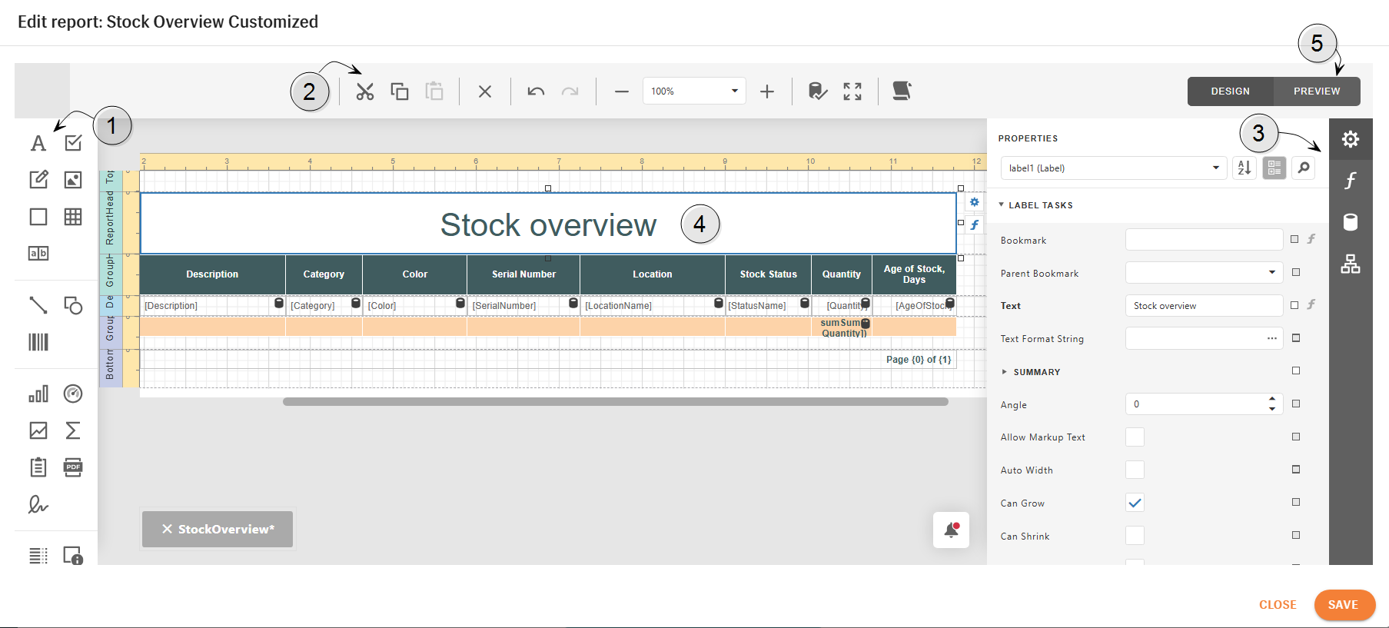This screenshot has height=628, width=1389.
Task: Click the Copy icon in toolbar
Action: click(x=400, y=91)
